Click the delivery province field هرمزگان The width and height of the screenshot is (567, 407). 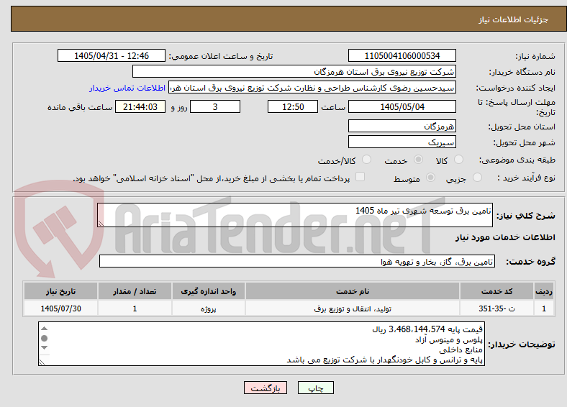point(402,126)
